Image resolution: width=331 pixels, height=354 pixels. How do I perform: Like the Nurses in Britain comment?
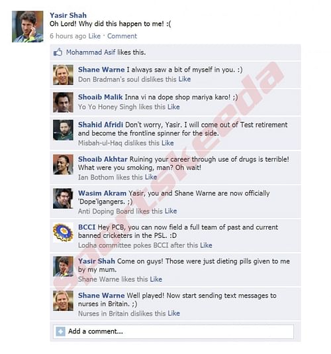174,313
